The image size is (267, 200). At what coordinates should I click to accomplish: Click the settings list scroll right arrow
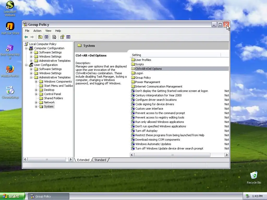[x=227, y=155]
